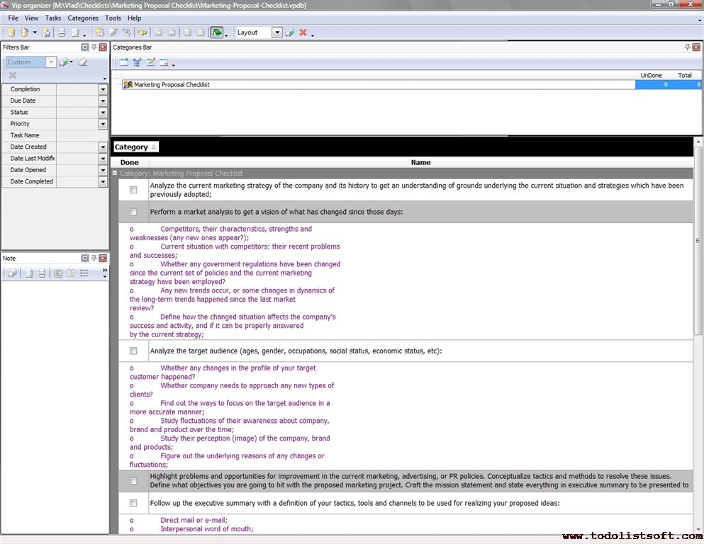Screen dimensions: 704x544
Task: Click the red X beside Layout dropdown
Action: pyautogui.click(x=303, y=33)
